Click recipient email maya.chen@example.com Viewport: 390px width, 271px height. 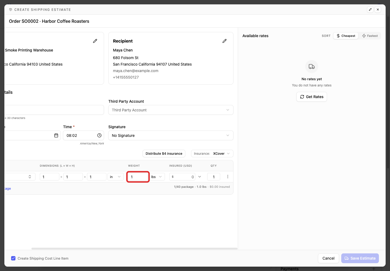pos(136,71)
